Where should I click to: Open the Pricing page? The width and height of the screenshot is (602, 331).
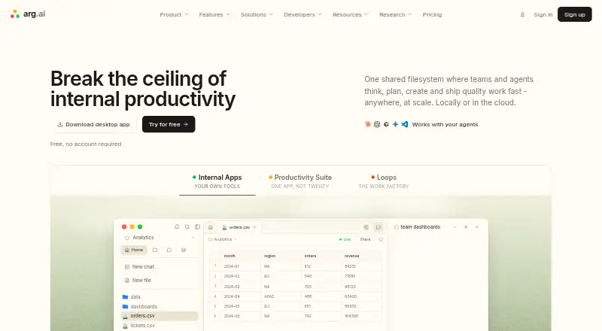point(432,14)
